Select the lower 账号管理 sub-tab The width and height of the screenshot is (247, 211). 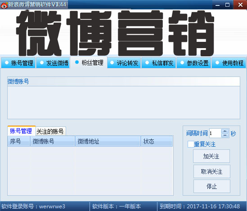[x=22, y=130]
